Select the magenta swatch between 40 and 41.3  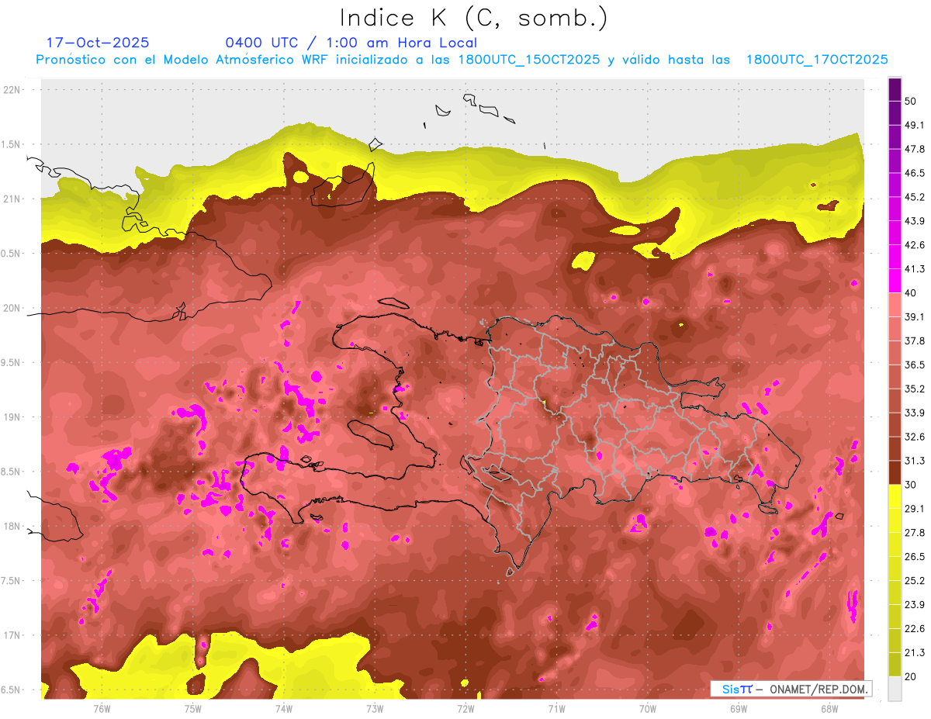[895, 281]
